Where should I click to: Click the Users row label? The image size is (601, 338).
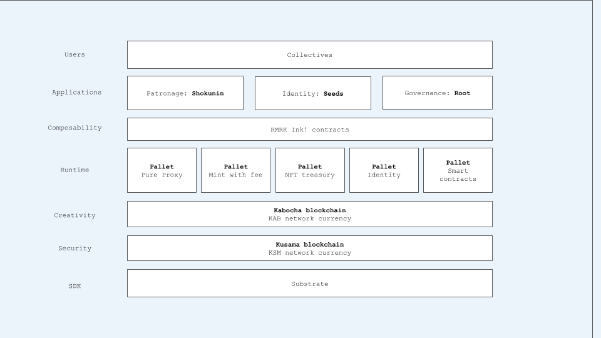(74, 54)
